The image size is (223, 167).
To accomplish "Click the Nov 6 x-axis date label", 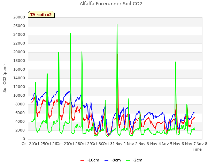I will pyautogui.click(x=179, y=144).
